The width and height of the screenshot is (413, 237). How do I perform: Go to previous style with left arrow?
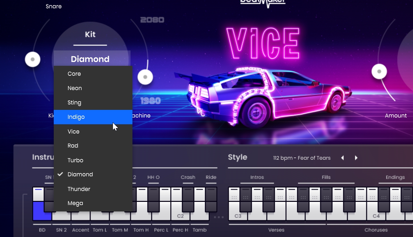(x=343, y=158)
